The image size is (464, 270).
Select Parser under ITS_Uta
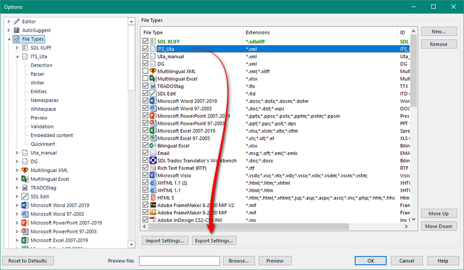37,74
